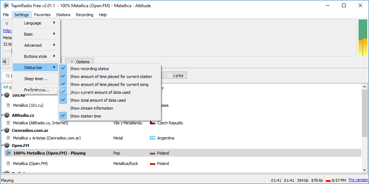This screenshot has height=184, width=369.
Task: Click 878 kb total data in status bar
Action: [x=316, y=180]
